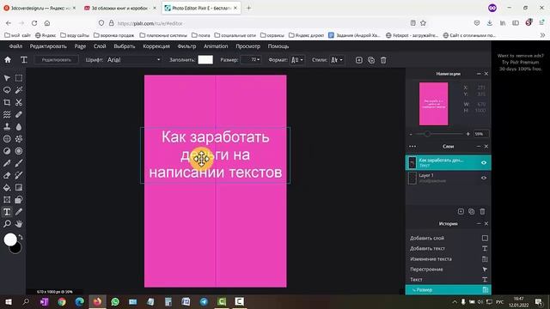Select the Gradient tool
550x309 pixels.
pos(19,187)
